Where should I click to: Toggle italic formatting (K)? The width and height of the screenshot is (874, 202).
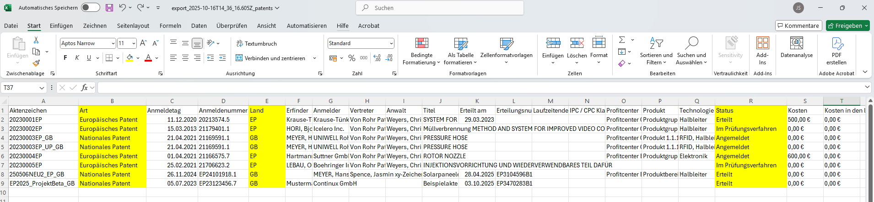(x=77, y=57)
